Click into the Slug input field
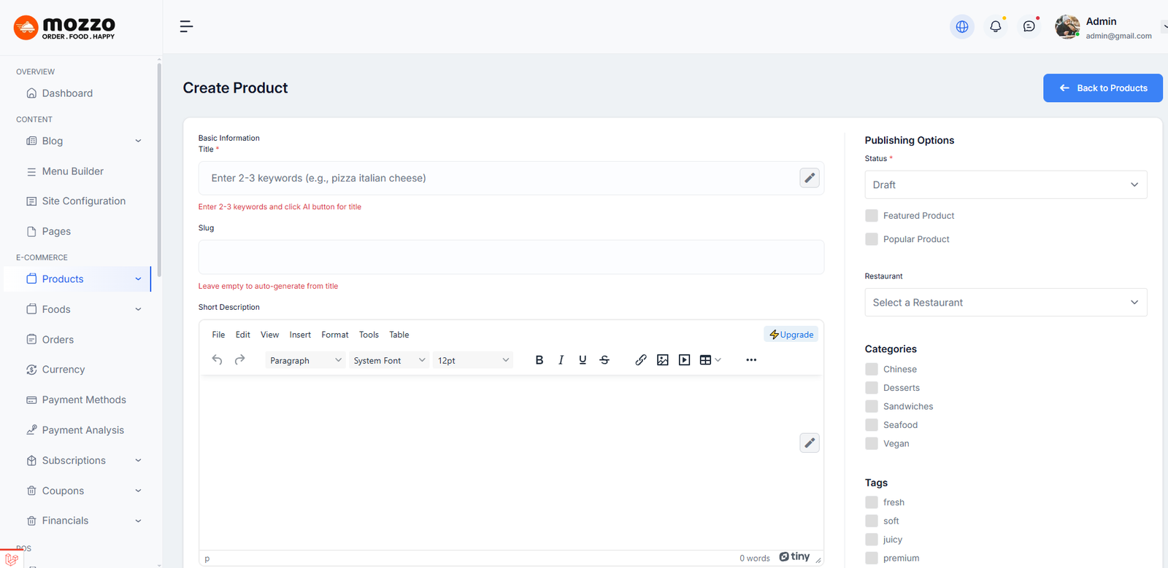Image resolution: width=1168 pixels, height=568 pixels. (511, 257)
